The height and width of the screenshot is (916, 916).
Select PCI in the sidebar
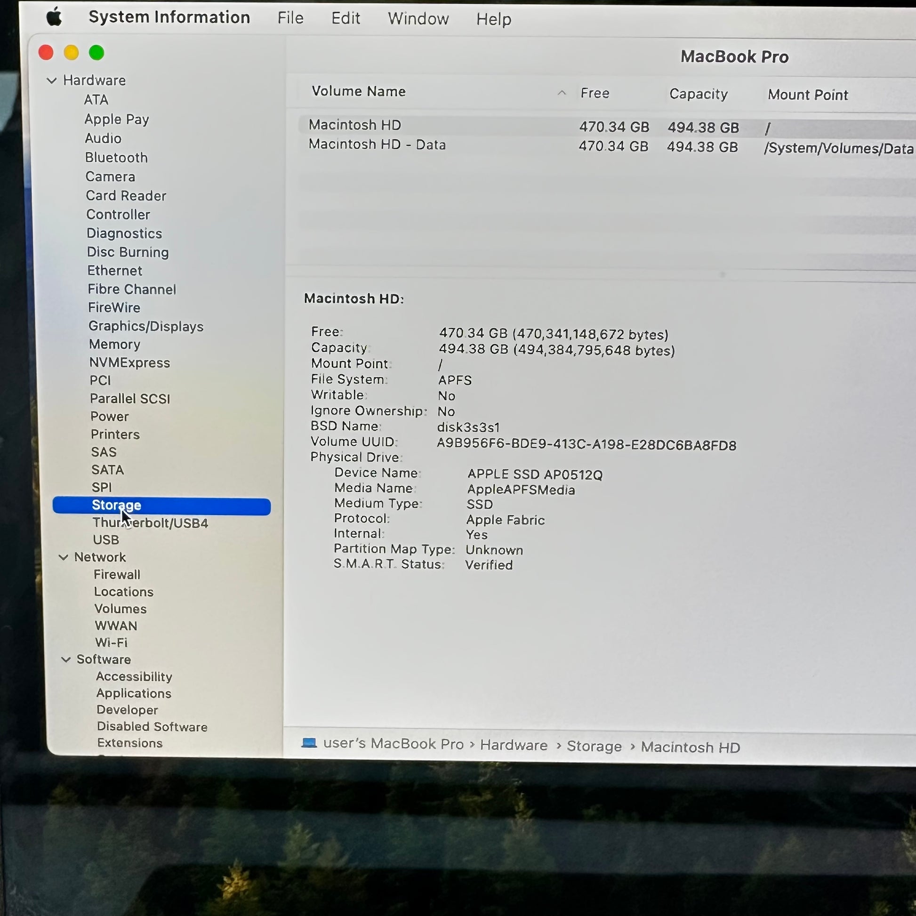[x=100, y=381]
